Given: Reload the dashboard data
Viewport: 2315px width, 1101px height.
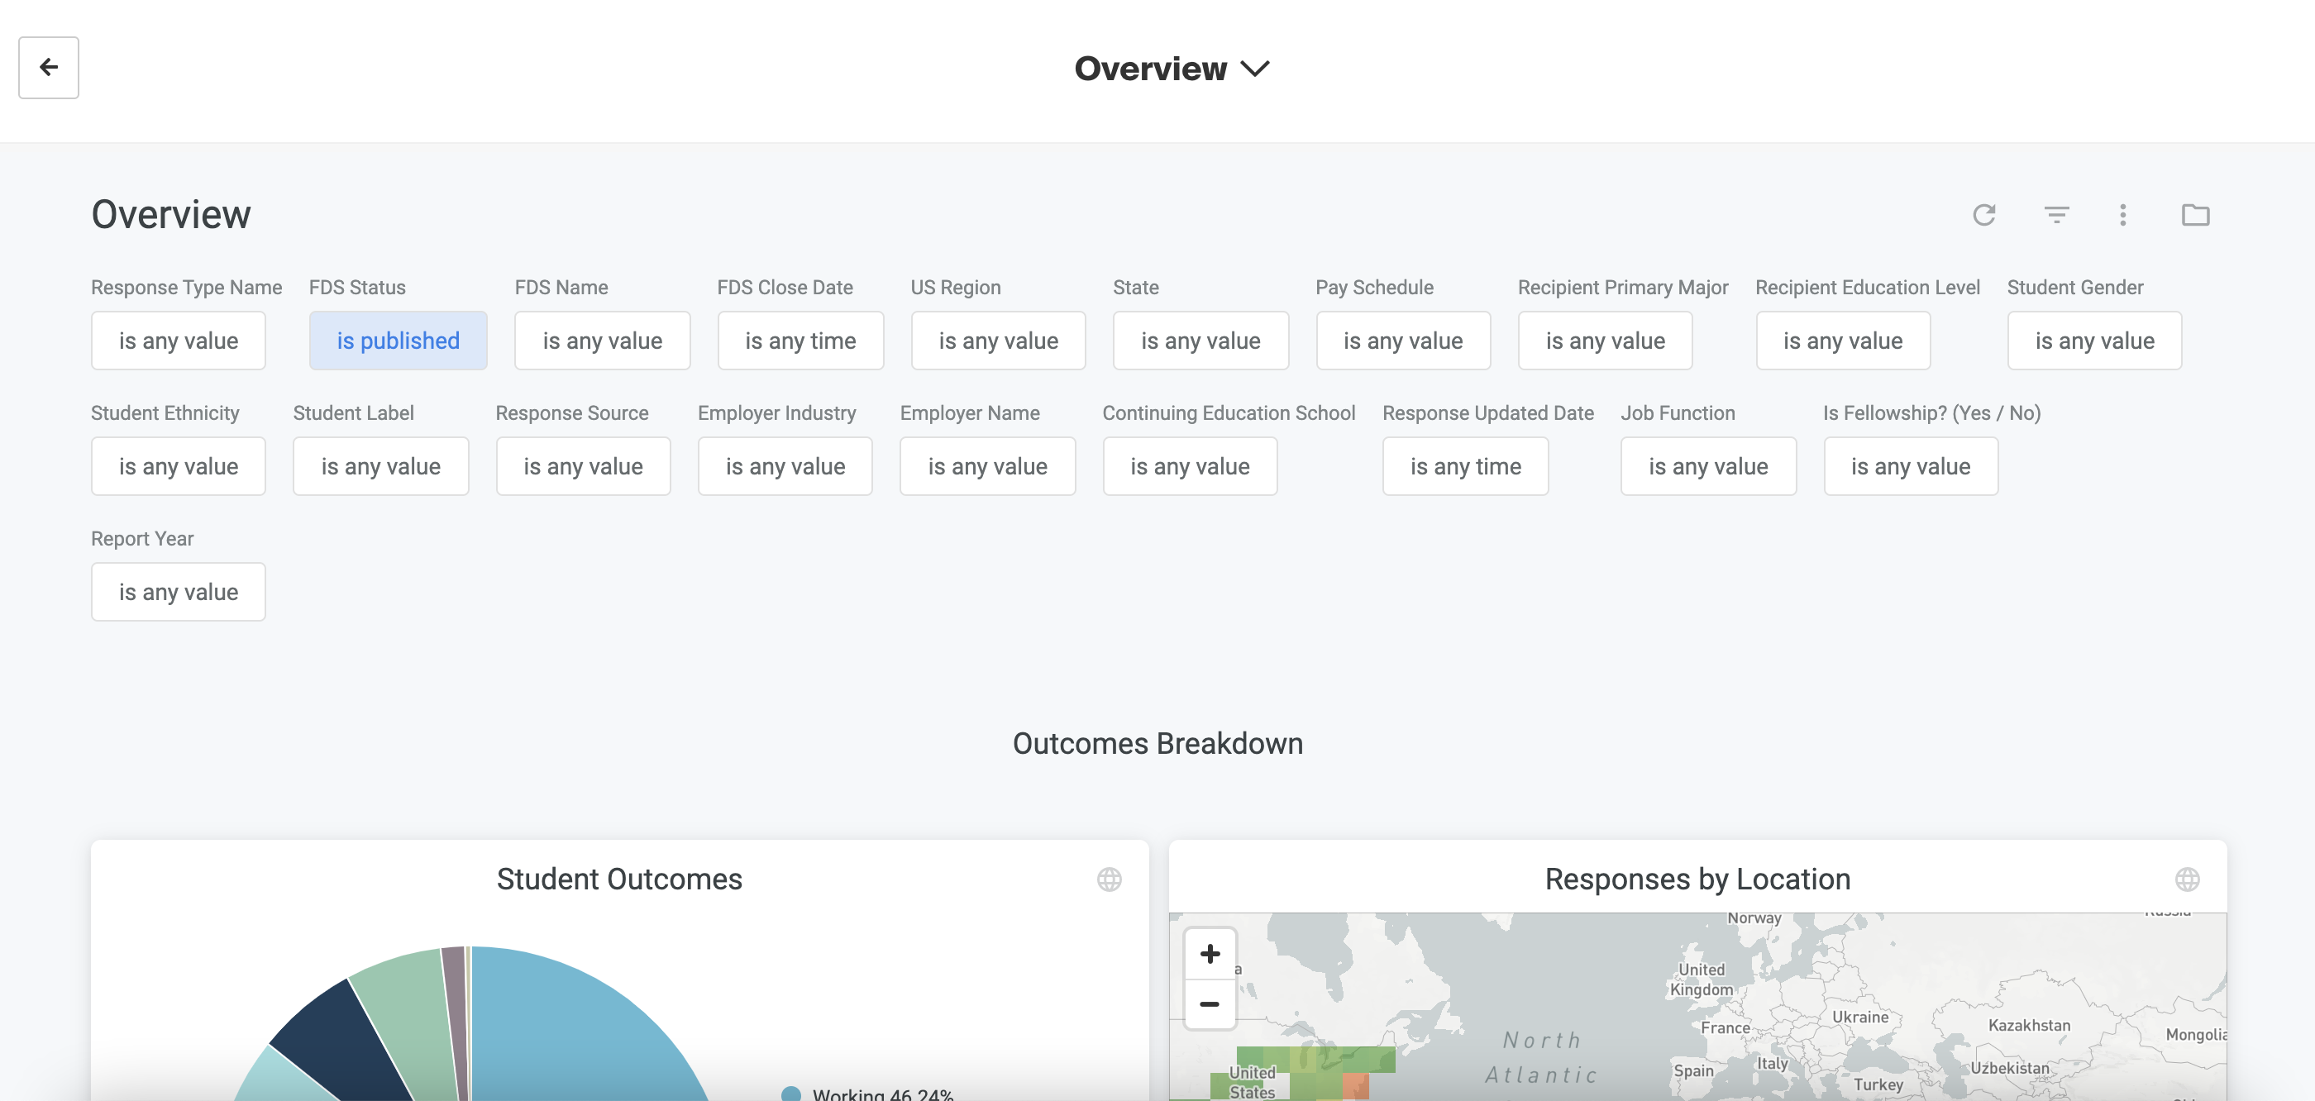Looking at the screenshot, I should coord(1983,215).
